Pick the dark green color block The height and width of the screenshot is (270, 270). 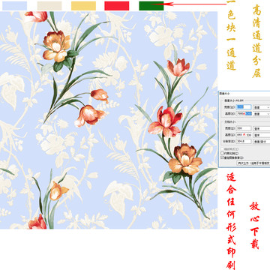151,6
